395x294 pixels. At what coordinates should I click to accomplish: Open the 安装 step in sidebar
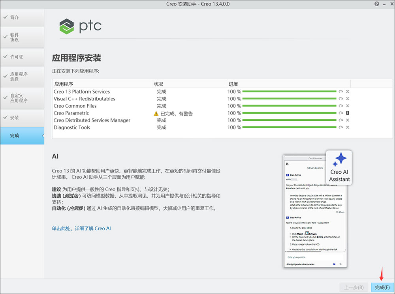(22, 118)
